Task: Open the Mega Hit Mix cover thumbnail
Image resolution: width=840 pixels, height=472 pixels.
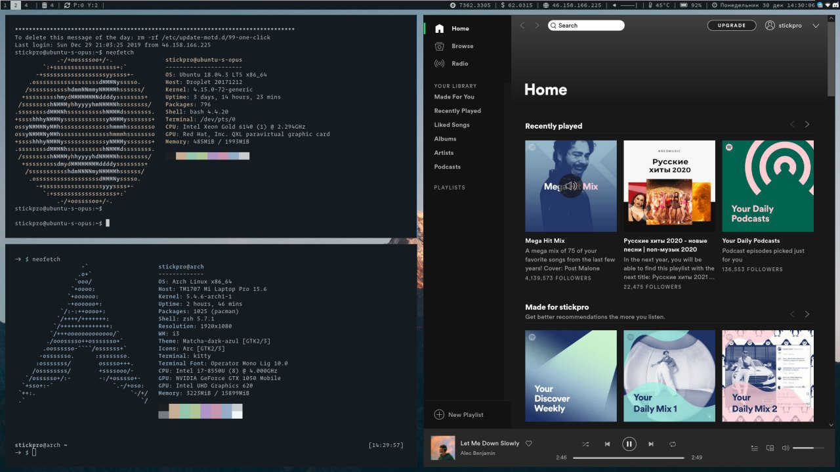Action: click(571, 186)
